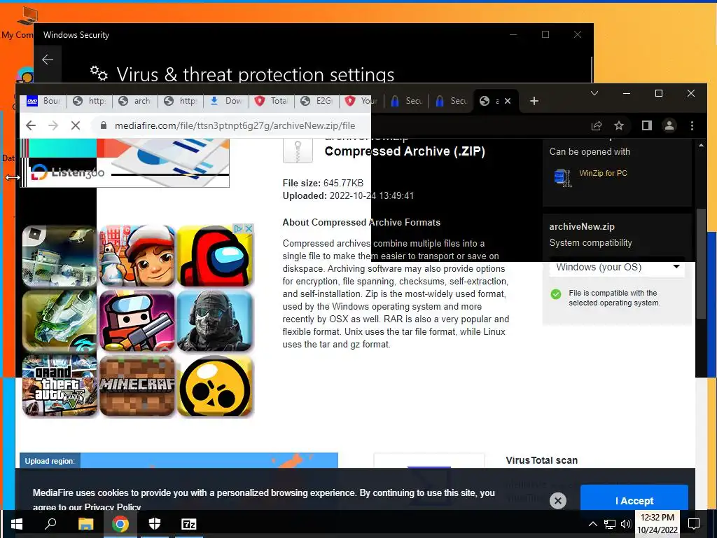This screenshot has height=538, width=717.
Task: Click the page vertical scrollbar
Action: tap(701, 263)
